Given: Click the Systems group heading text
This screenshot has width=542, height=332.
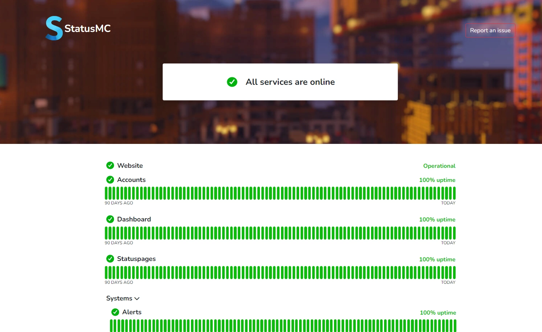Looking at the screenshot, I should coord(119,298).
